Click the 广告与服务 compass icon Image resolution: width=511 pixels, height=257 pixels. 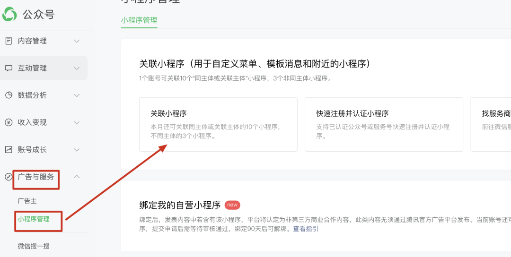point(8,177)
